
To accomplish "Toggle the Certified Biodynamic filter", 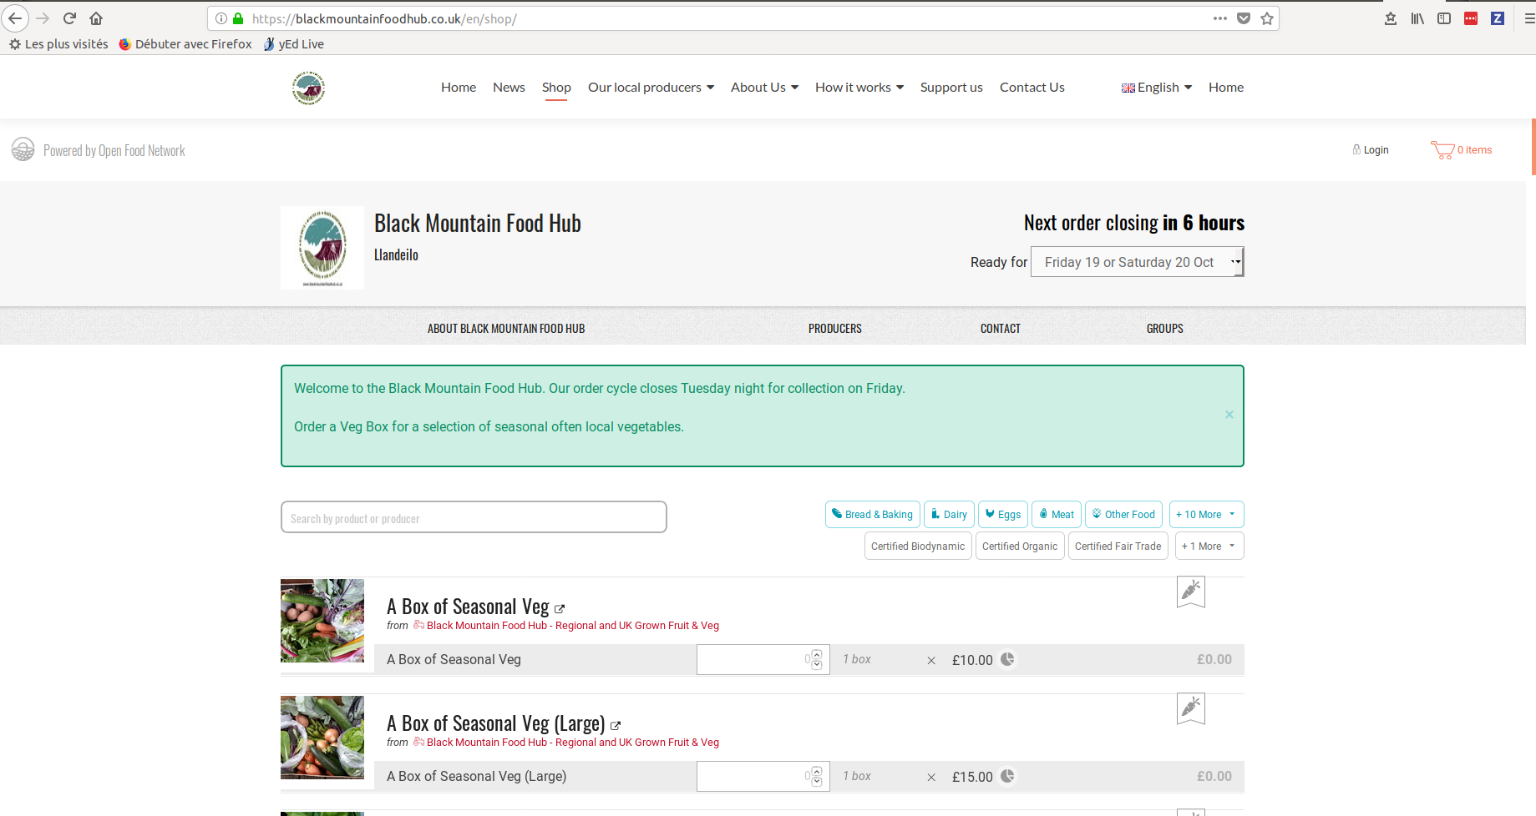I will click(918, 547).
